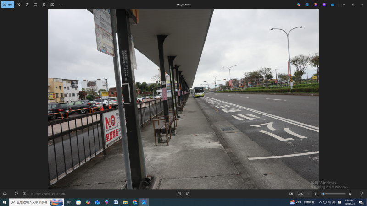Open the three-dot more options menu
The height and width of the screenshot is (206, 367).
click(x=61, y=5)
